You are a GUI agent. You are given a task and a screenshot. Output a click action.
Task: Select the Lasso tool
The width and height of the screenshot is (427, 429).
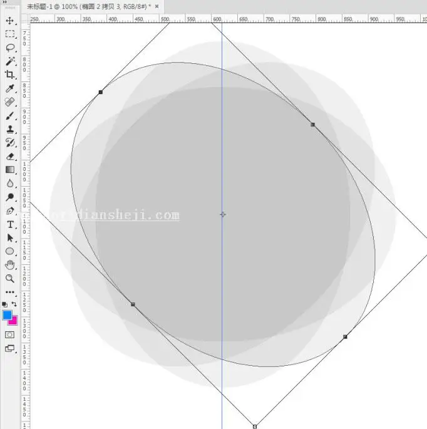(10, 48)
